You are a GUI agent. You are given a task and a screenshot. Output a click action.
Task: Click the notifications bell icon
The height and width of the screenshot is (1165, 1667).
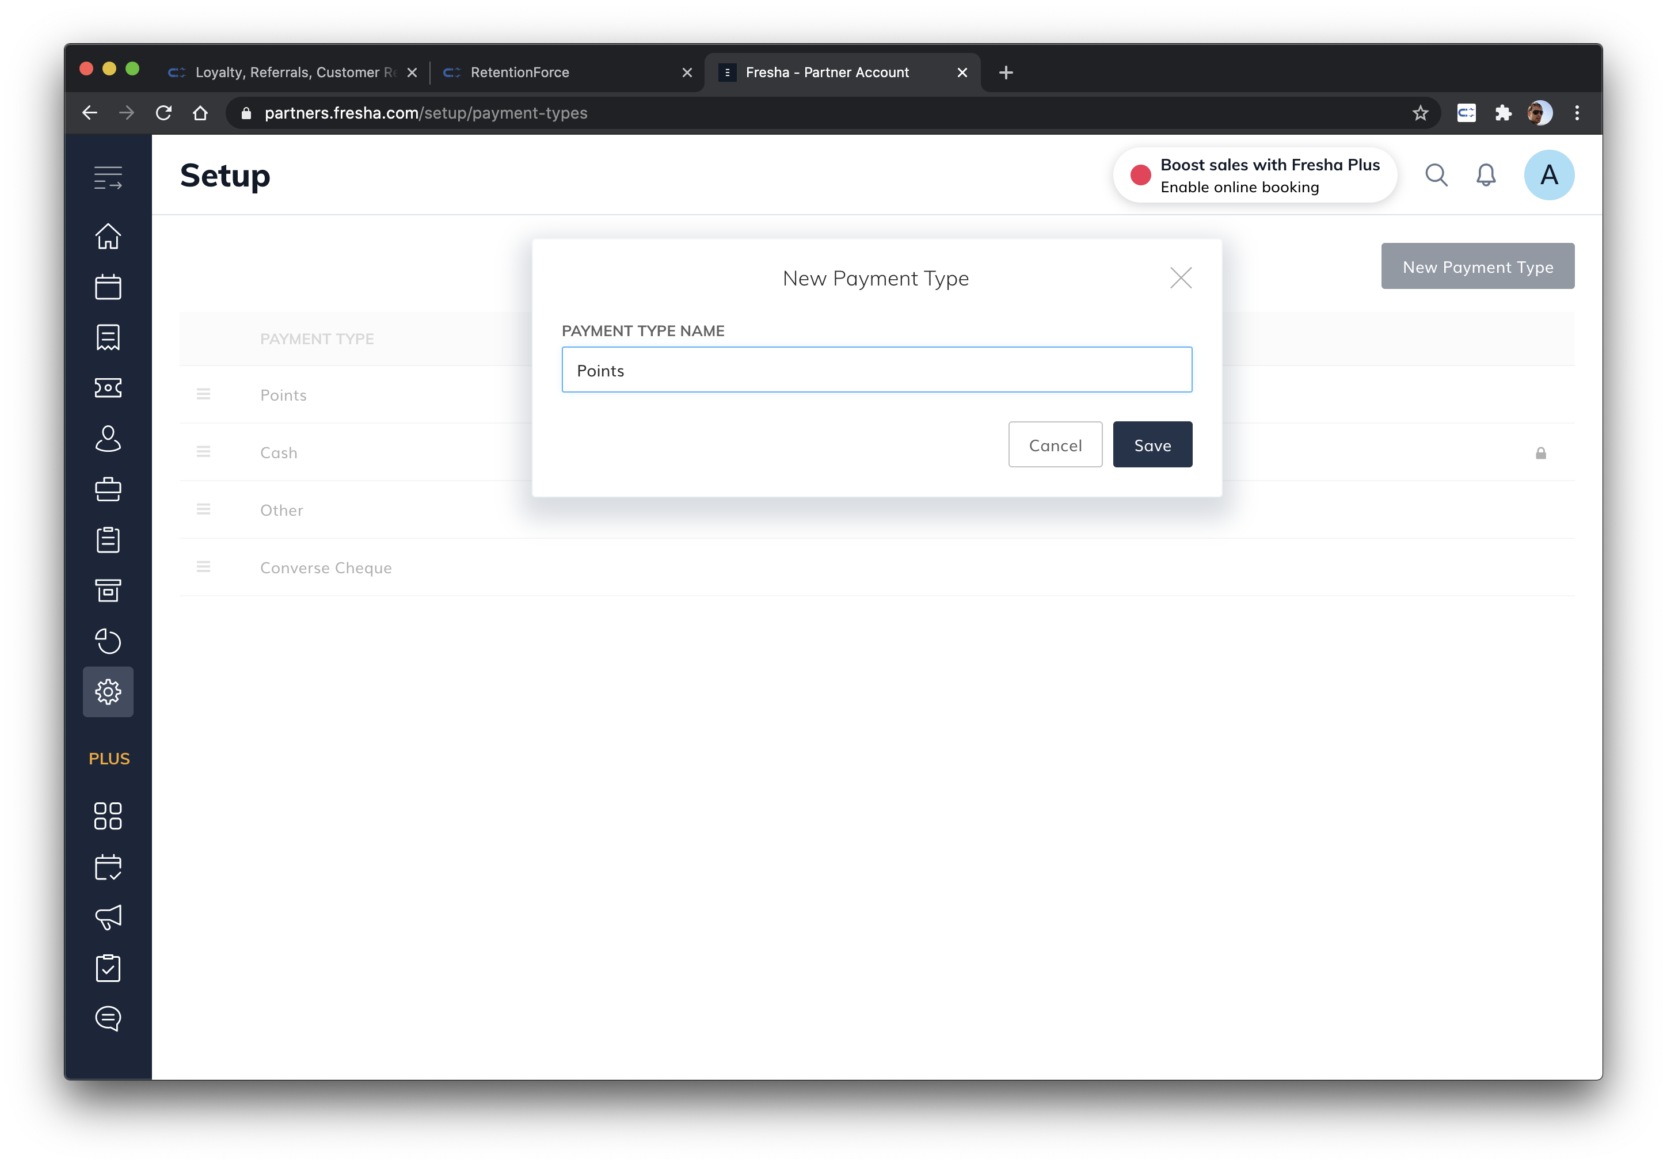pyautogui.click(x=1486, y=175)
